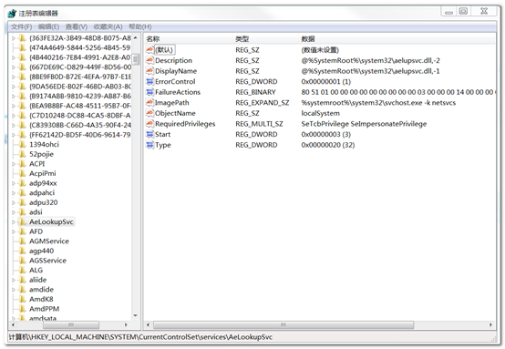Click the ImagePath string value icon
Image resolution: width=505 pixels, height=349 pixels.
tap(149, 103)
